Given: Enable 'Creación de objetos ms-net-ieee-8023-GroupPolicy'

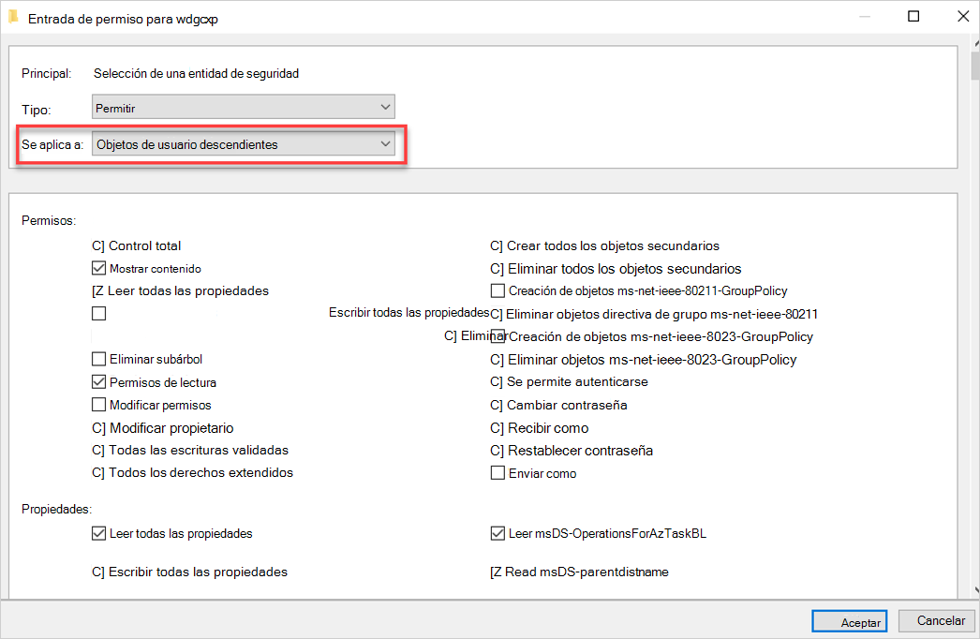Looking at the screenshot, I should click(497, 335).
